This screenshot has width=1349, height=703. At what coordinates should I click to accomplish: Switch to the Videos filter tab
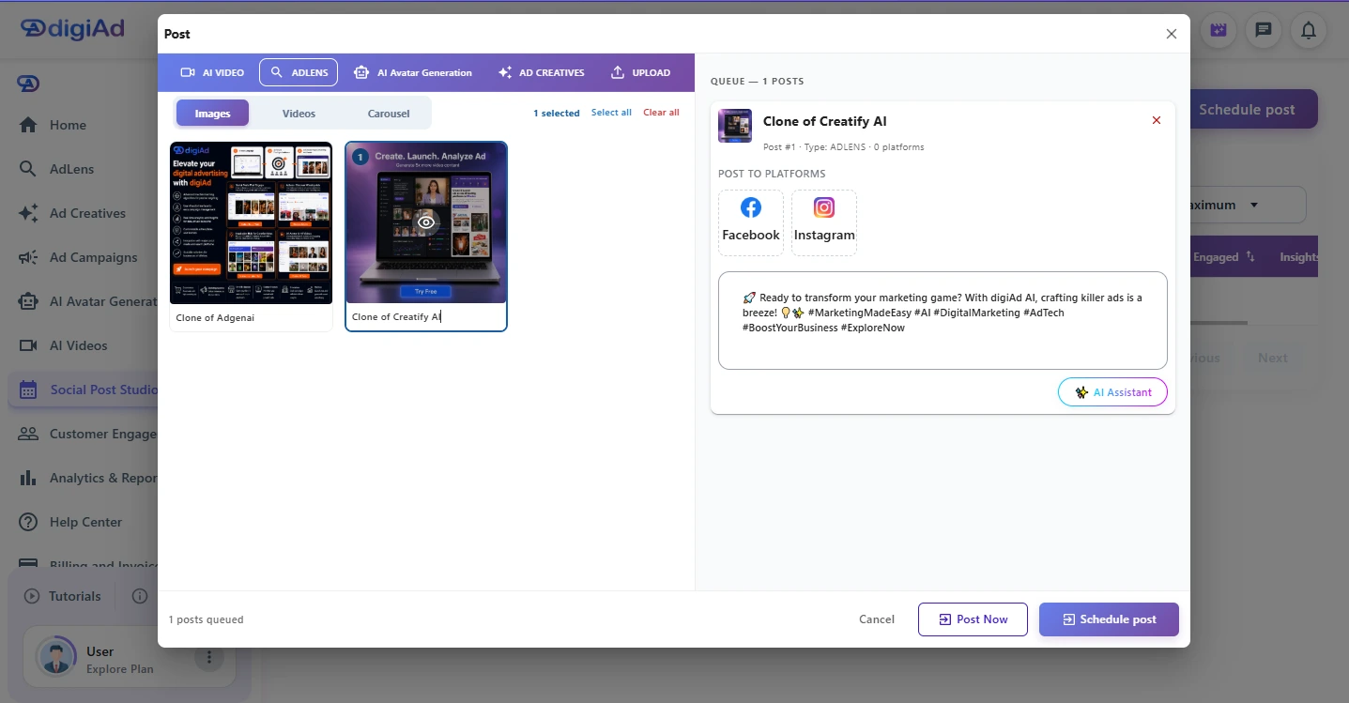[299, 114]
